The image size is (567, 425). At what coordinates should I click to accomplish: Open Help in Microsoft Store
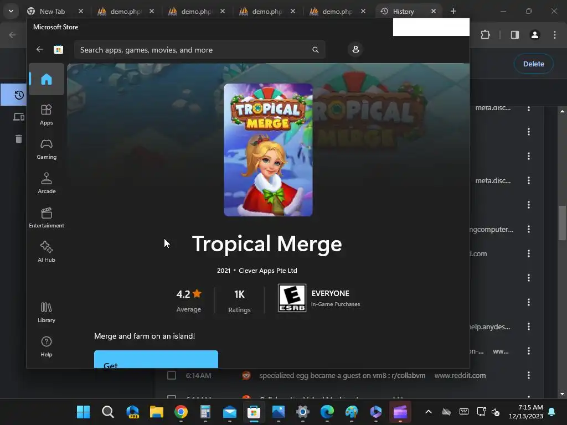click(47, 346)
